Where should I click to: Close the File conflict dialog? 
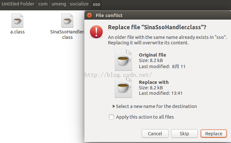(89, 15)
